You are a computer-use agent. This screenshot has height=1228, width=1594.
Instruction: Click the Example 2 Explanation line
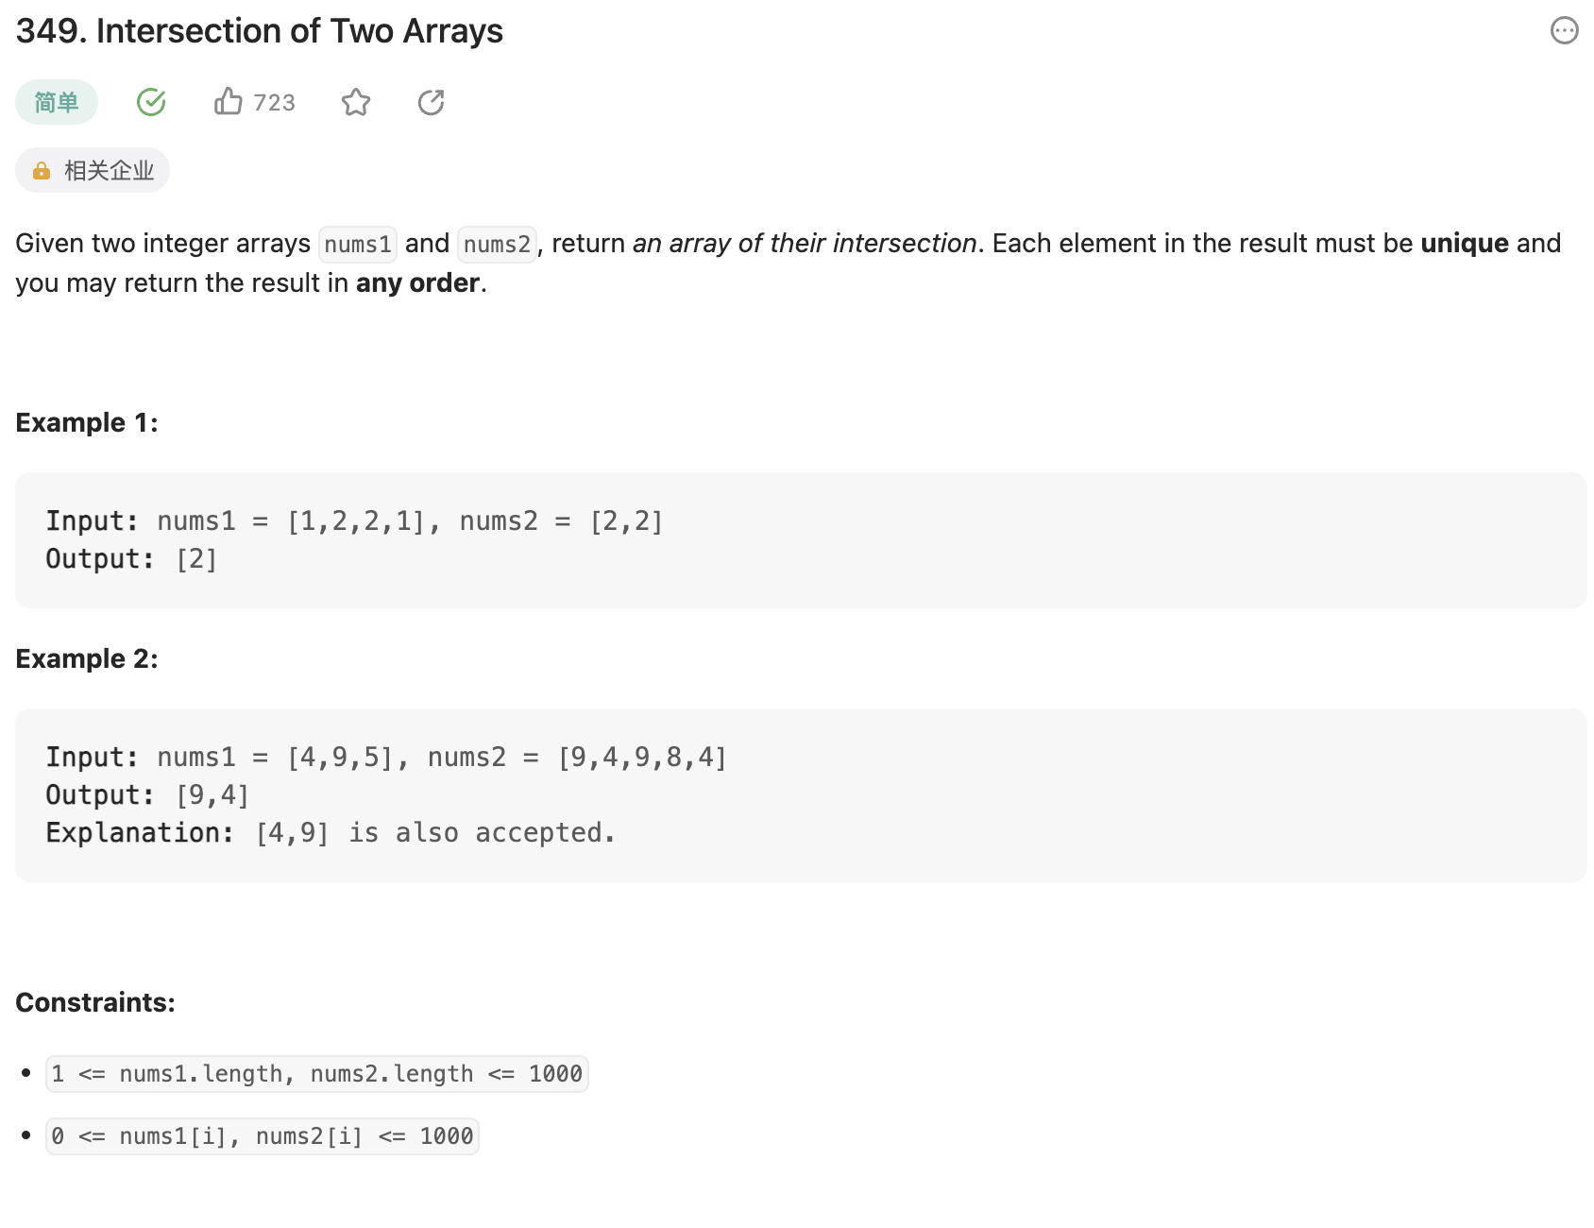331,832
